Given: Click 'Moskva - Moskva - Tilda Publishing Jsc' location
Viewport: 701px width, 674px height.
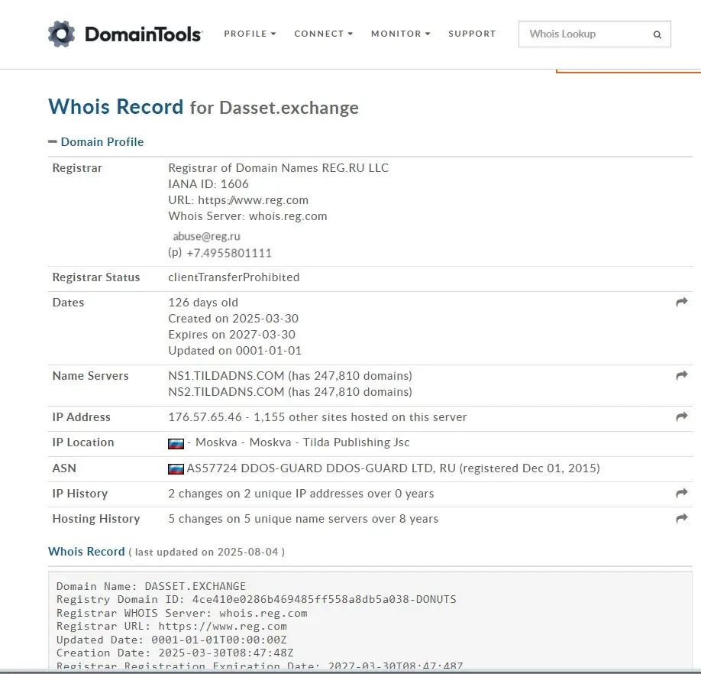Looking at the screenshot, I should 302,442.
